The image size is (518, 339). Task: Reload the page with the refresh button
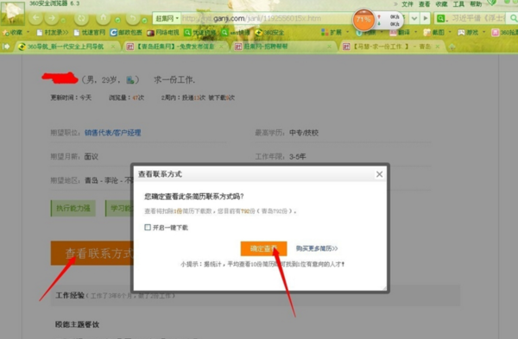pyautogui.click(x=81, y=18)
